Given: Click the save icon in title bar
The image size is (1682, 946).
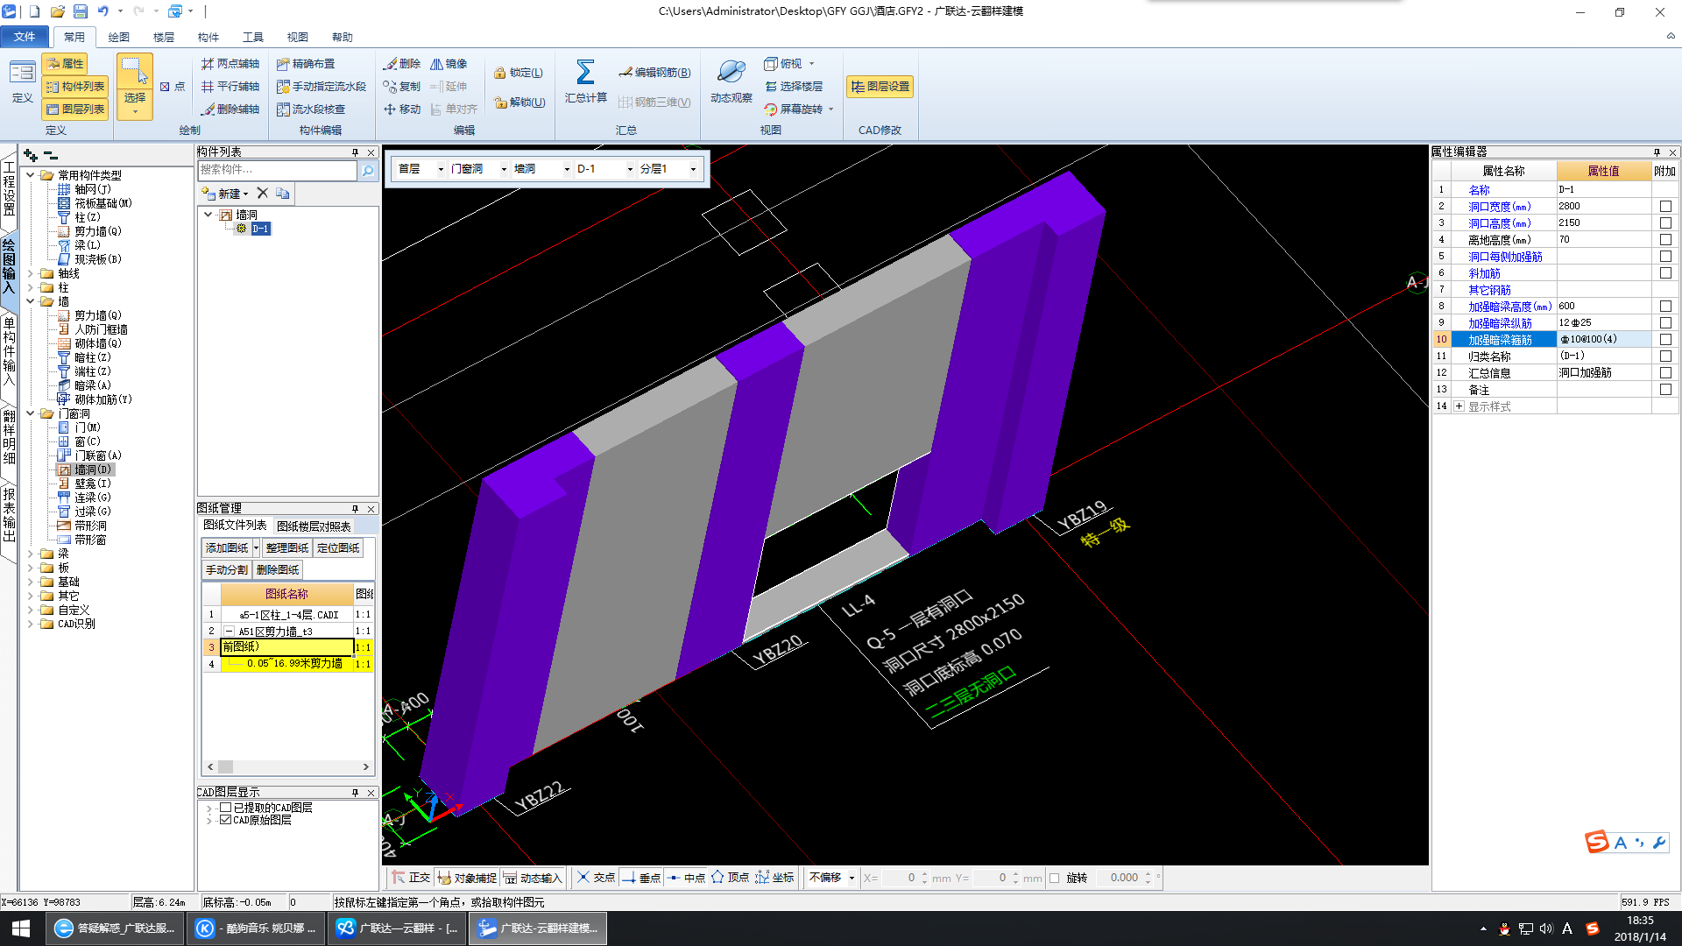Looking at the screenshot, I should pyautogui.click(x=80, y=11).
